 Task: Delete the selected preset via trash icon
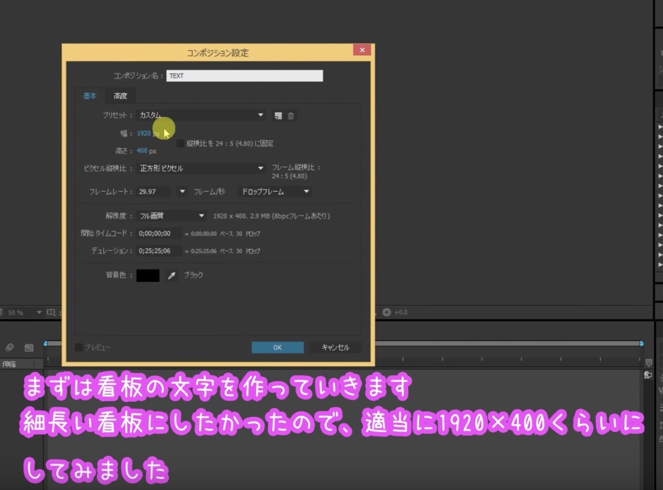pyautogui.click(x=291, y=115)
